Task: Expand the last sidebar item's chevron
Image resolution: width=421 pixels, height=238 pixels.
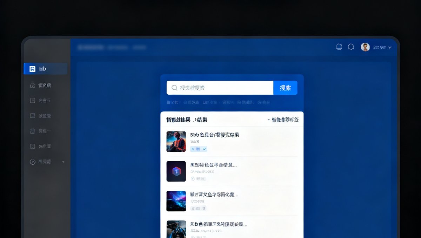Action: point(63,162)
